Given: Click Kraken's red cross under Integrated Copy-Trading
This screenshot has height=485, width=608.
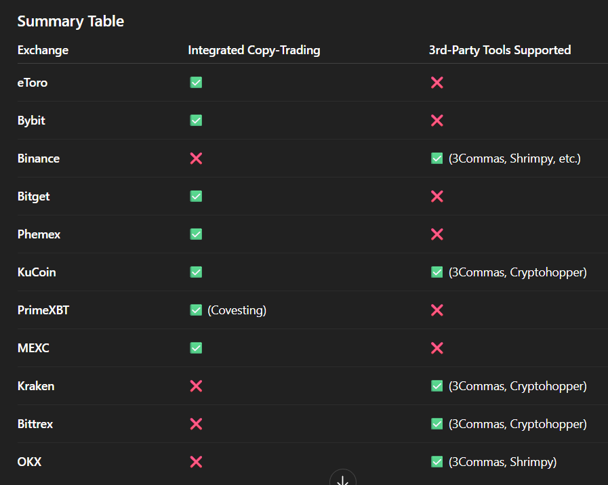Looking at the screenshot, I should tap(196, 386).
